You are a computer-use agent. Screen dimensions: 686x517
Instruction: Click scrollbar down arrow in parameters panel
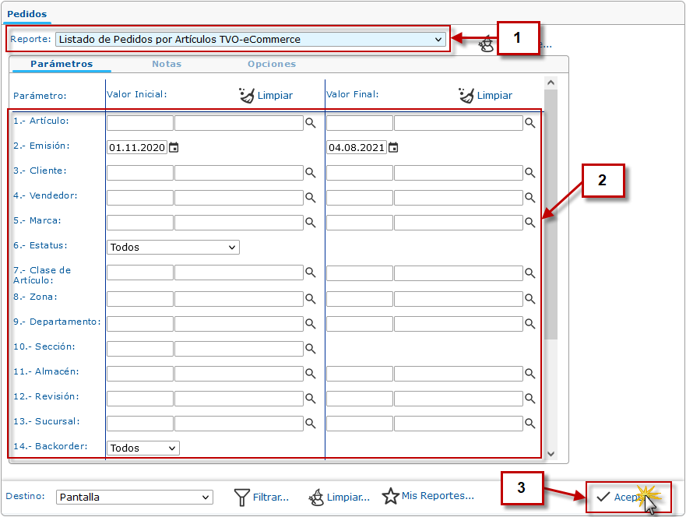pyautogui.click(x=551, y=454)
